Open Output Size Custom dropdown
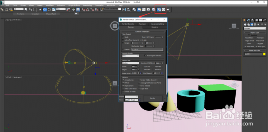268x132 pixels. coord(131,63)
